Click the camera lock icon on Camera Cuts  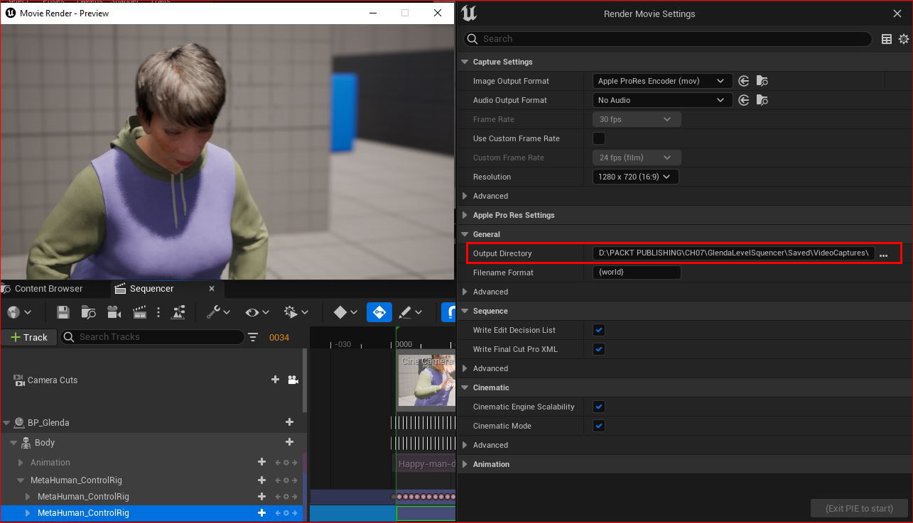(x=293, y=380)
